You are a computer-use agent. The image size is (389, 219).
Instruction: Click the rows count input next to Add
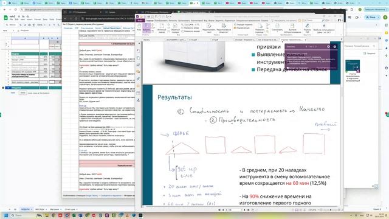23,93
